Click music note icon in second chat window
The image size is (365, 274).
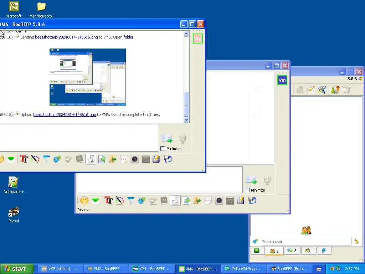pos(175,201)
